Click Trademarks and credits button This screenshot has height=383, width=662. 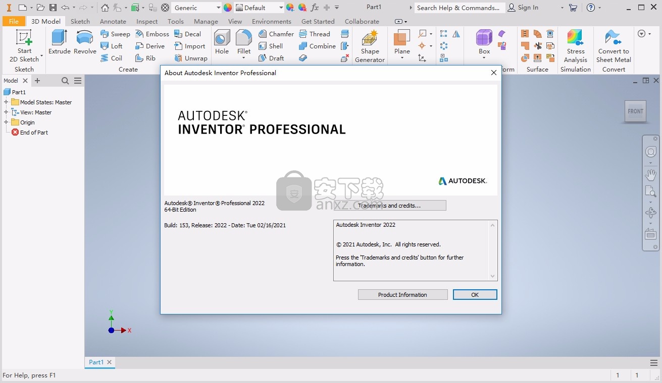click(x=389, y=206)
